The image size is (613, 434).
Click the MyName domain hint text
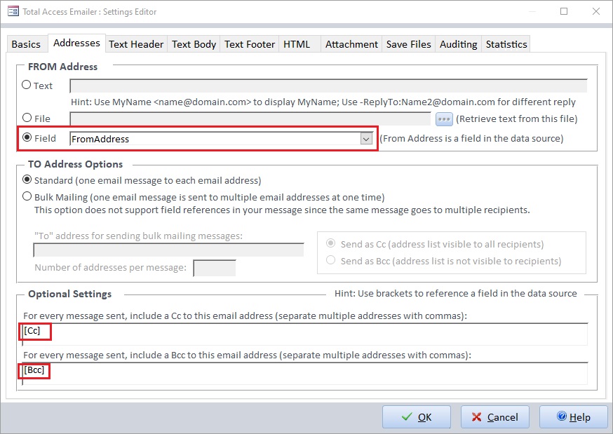coord(323,102)
